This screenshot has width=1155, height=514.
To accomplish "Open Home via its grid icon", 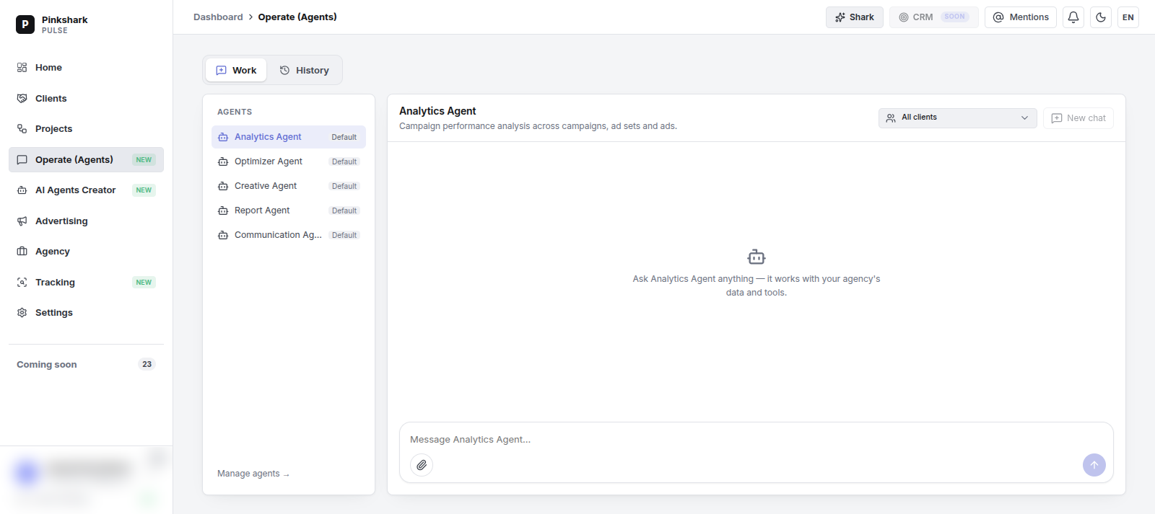I will (x=22, y=68).
